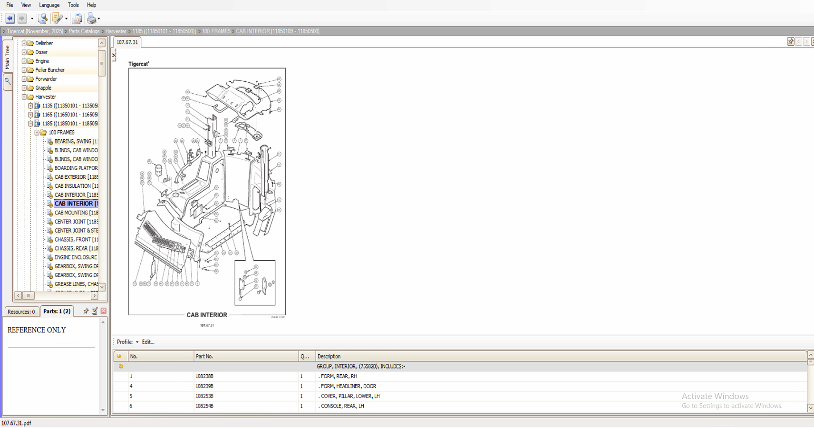This screenshot has width=814, height=428.
Task: Collapse the Harvester folder in the tree
Action: pos(23,97)
